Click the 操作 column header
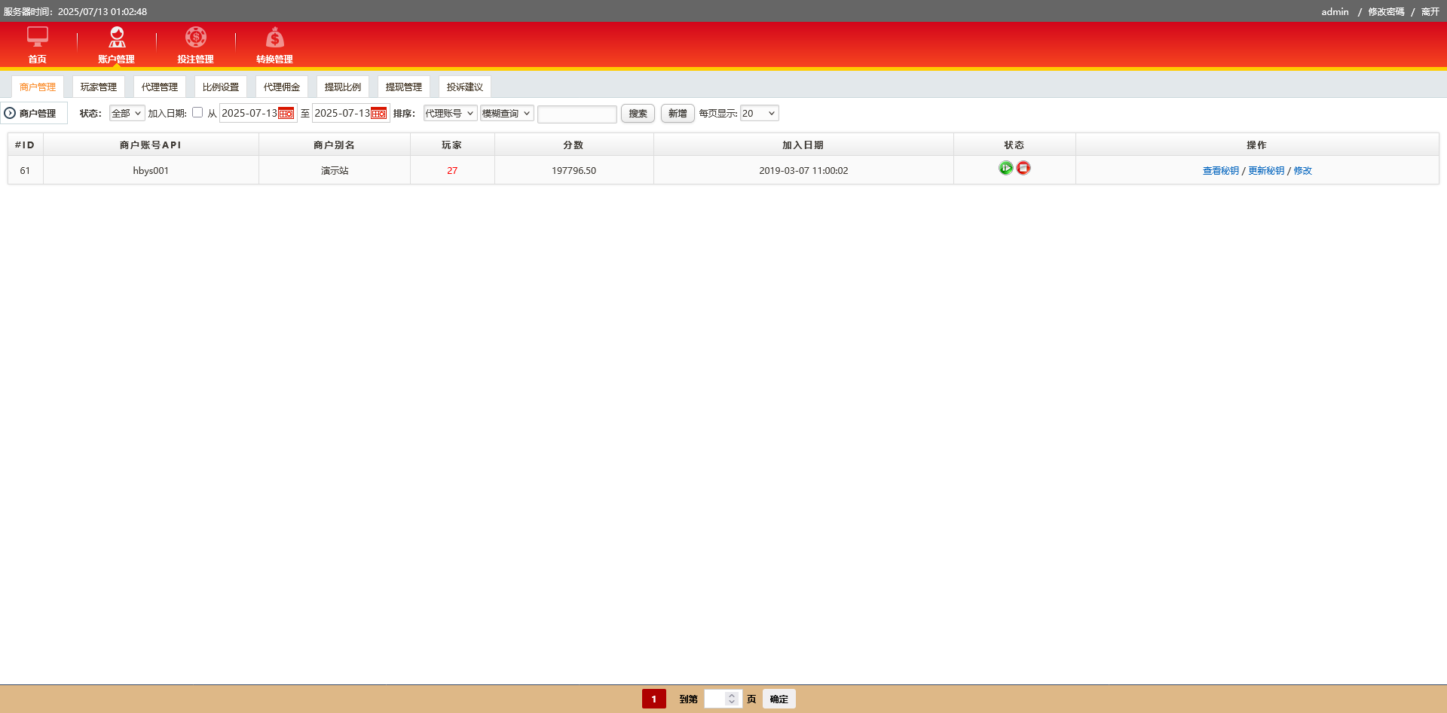Screen dimensions: 1447x713 pos(1257,145)
